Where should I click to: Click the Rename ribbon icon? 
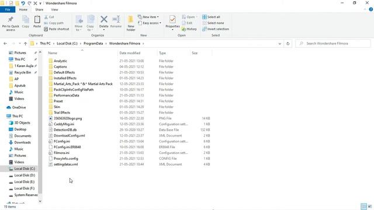[x=116, y=19]
